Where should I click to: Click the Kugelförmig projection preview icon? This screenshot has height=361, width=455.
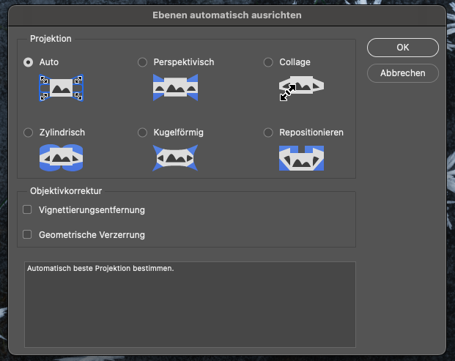[175, 157]
